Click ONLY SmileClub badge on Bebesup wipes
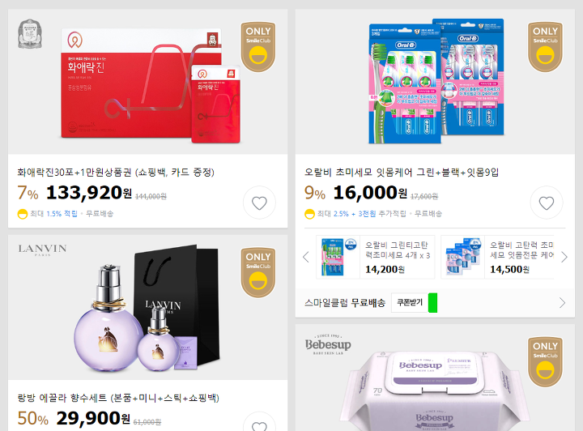The width and height of the screenshot is (583, 431). coord(545,362)
